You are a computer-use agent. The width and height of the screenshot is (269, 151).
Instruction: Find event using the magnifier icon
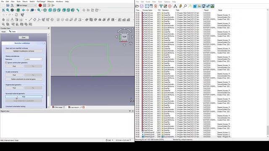(x=185, y=6)
